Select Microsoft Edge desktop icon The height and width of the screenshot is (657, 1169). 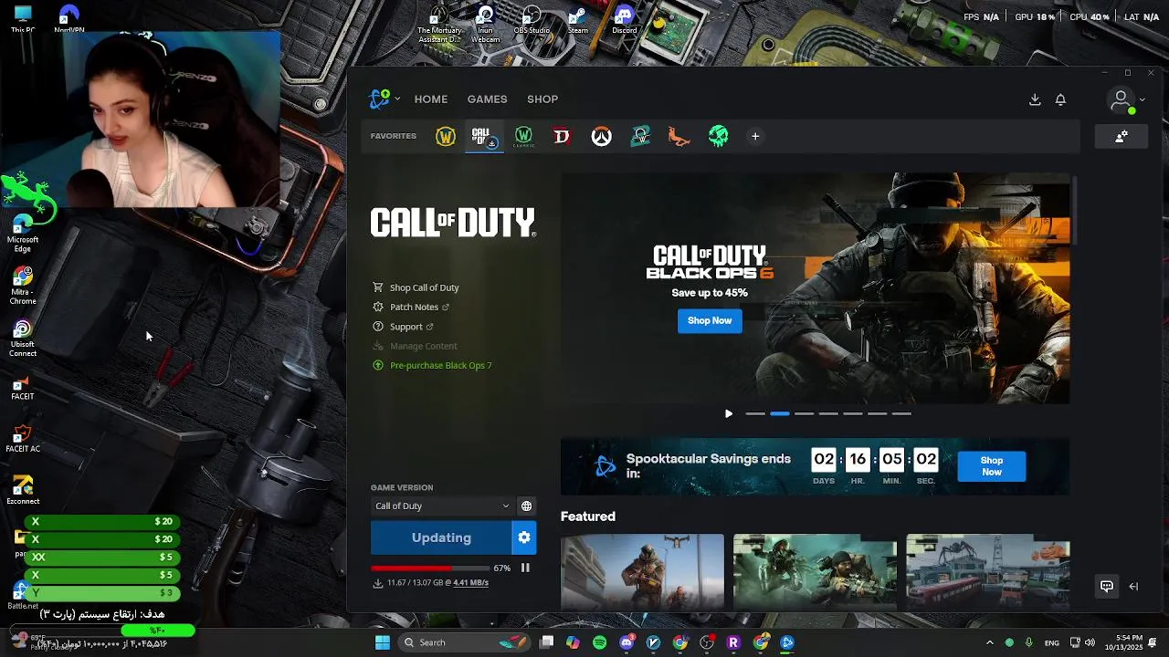click(x=23, y=234)
